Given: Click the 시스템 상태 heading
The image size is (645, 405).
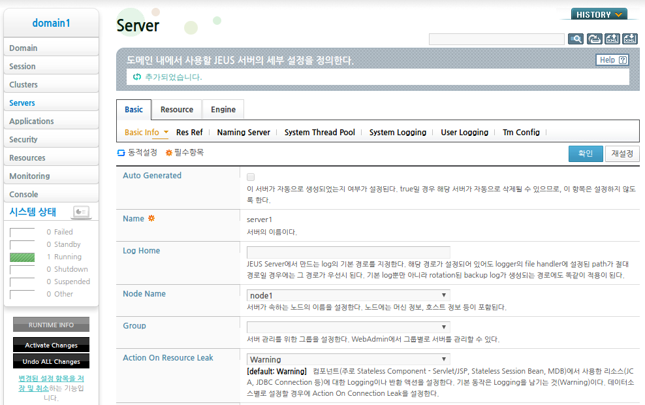Looking at the screenshot, I should [33, 212].
